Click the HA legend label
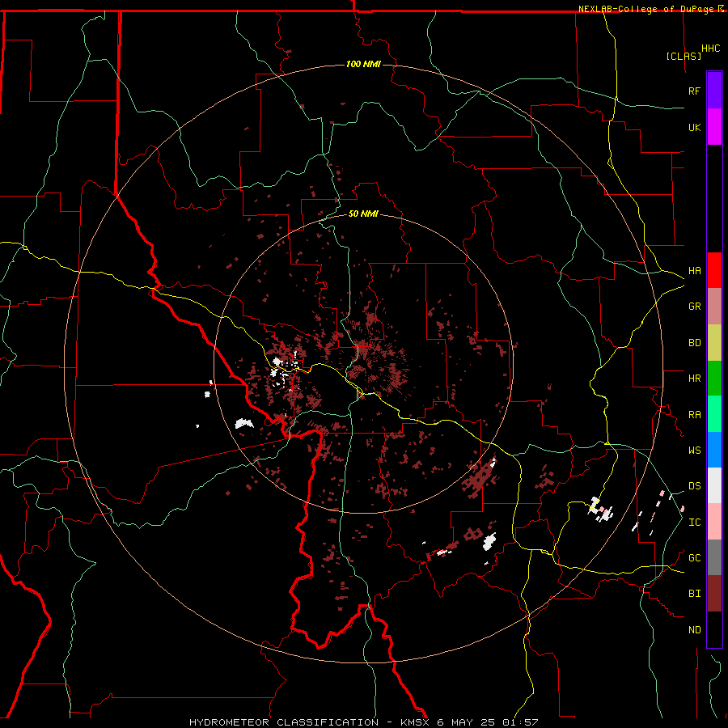This screenshot has height=728, width=728. click(694, 270)
